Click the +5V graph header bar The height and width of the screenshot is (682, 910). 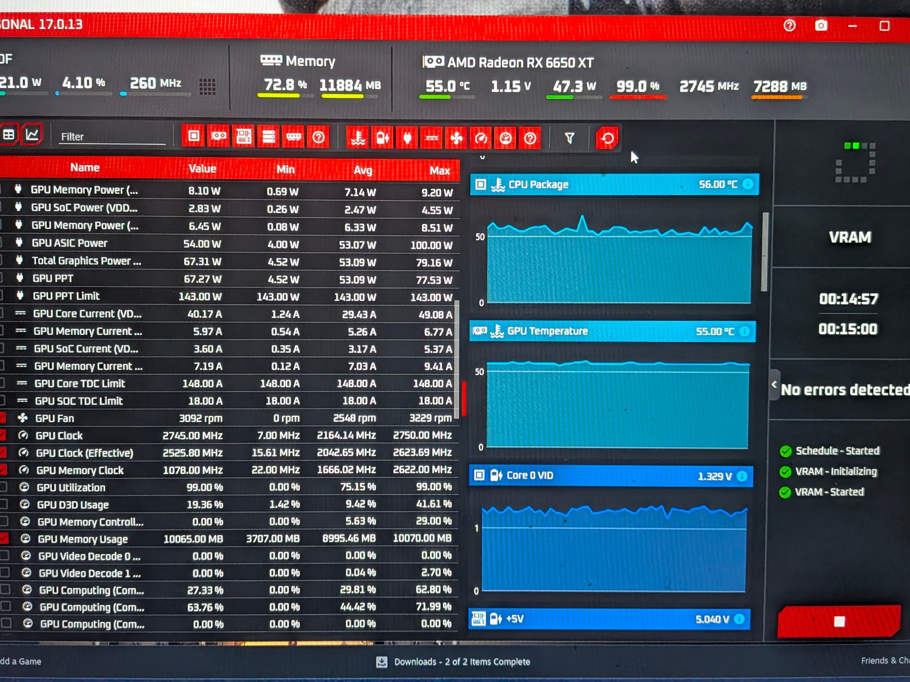(x=609, y=619)
